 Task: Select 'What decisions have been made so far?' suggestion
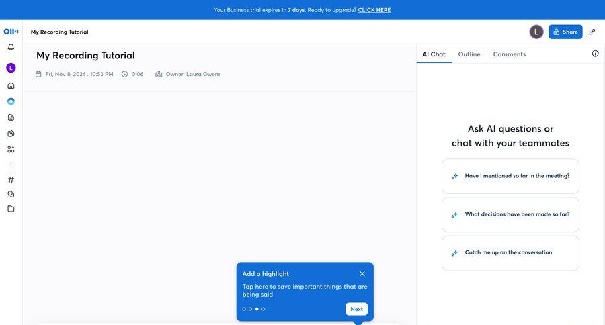[x=510, y=214]
